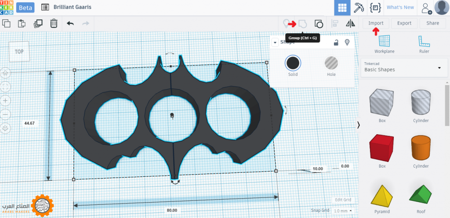
Task: Pick the yellow Pyramid shape
Action: click(382, 195)
